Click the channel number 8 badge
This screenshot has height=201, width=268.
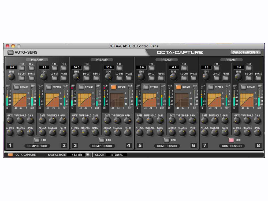pyautogui.click(x=258, y=146)
